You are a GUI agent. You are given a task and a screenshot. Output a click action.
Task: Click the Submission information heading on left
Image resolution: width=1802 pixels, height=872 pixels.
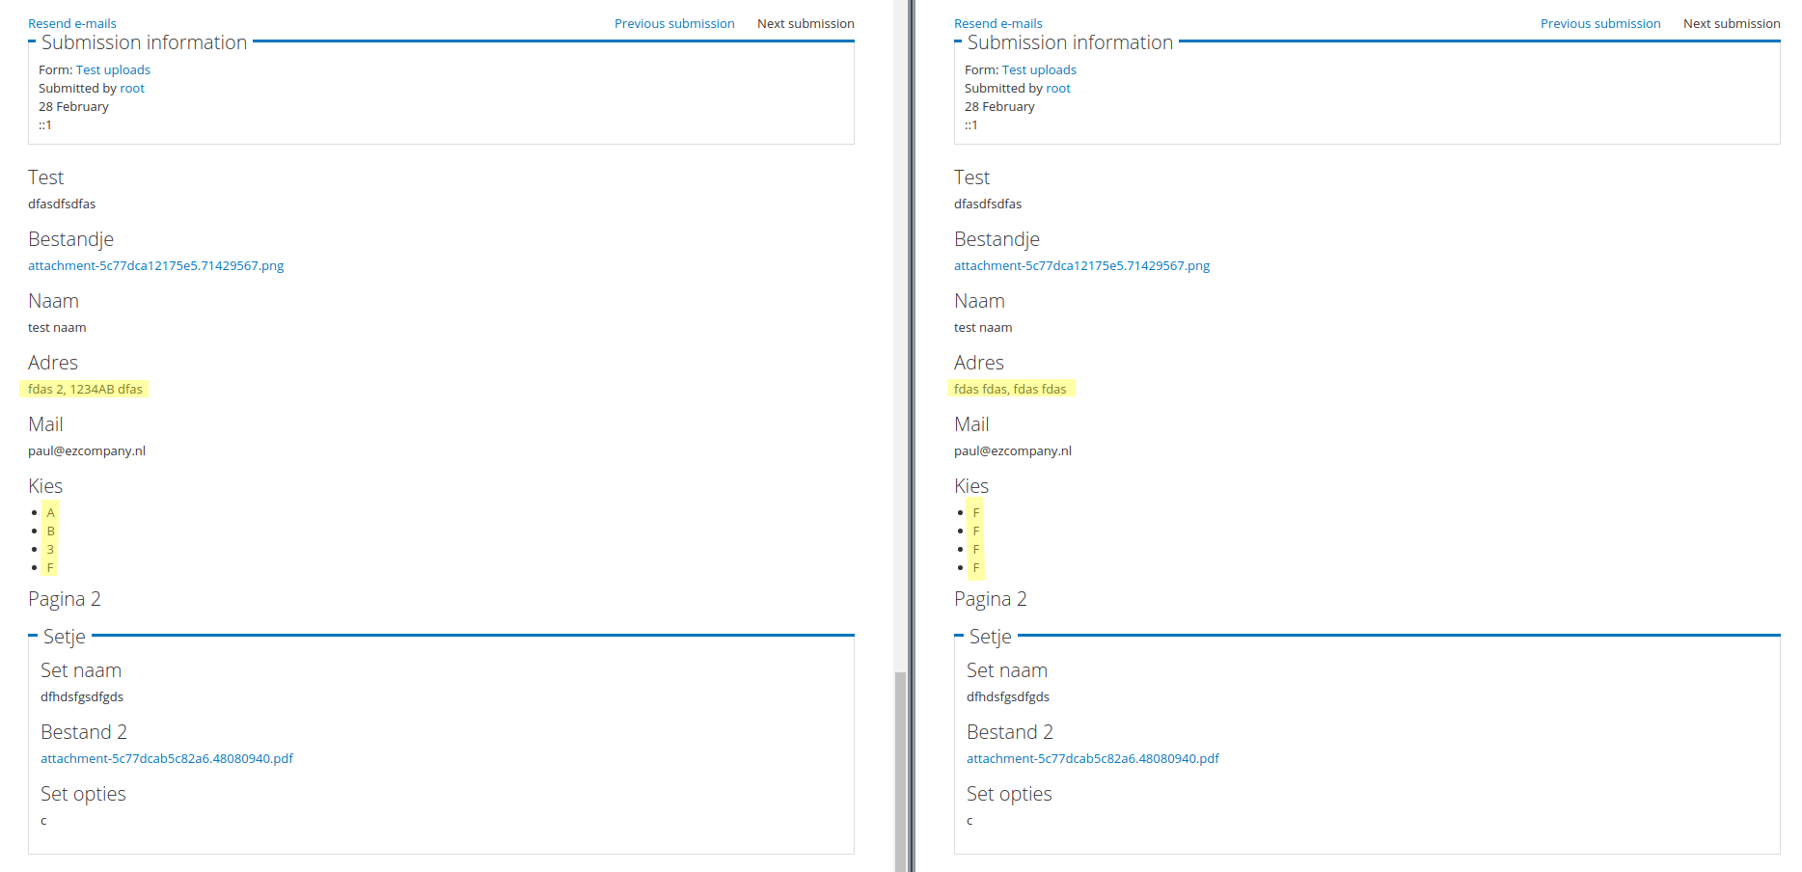(x=144, y=42)
